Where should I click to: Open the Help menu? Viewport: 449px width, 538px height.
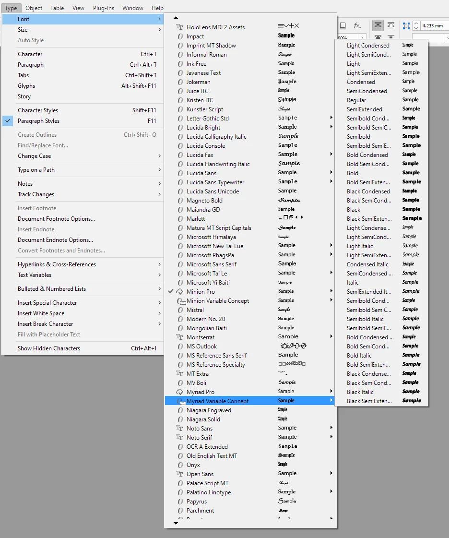click(157, 8)
